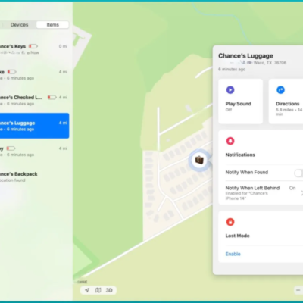303x303 pixels.
Task: Click the Lost Mode lock icon
Action: (x=230, y=222)
